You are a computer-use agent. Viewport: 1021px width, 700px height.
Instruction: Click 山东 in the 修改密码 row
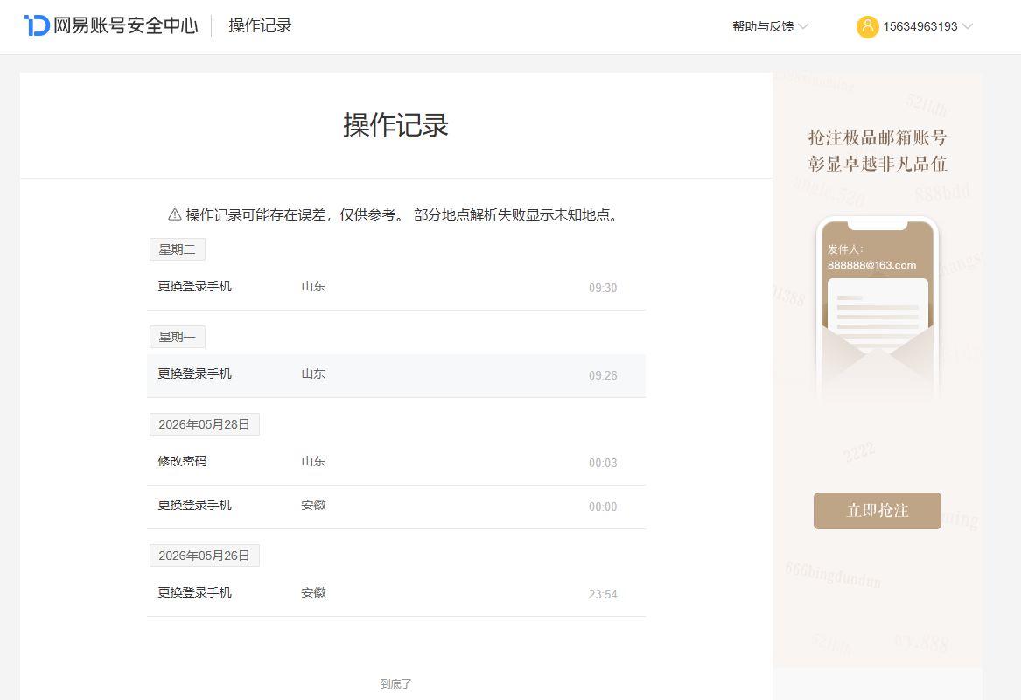click(313, 462)
